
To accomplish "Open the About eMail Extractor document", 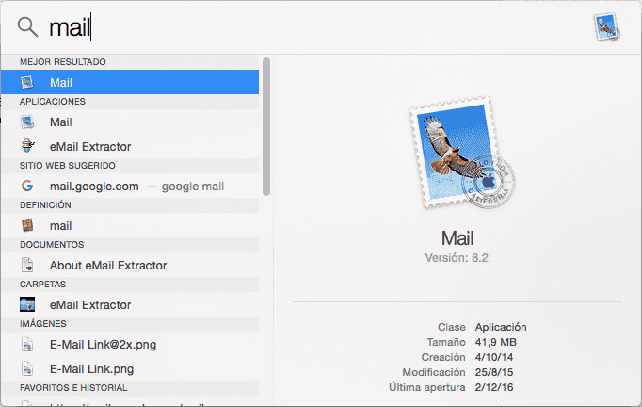I will [x=130, y=265].
